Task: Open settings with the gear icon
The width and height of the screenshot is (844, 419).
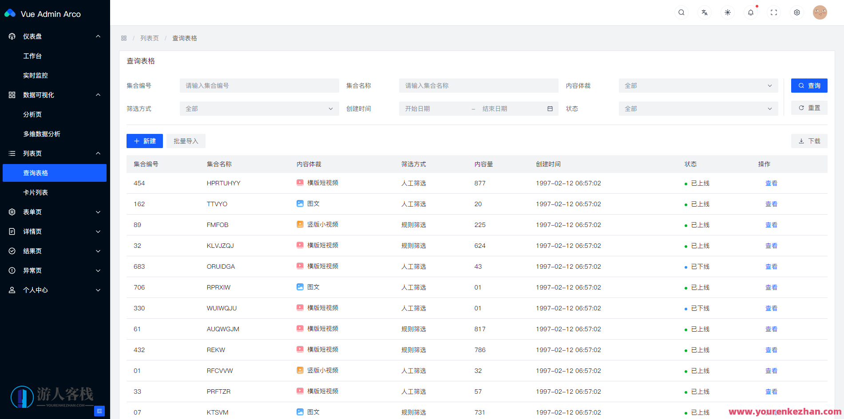Action: coord(797,12)
